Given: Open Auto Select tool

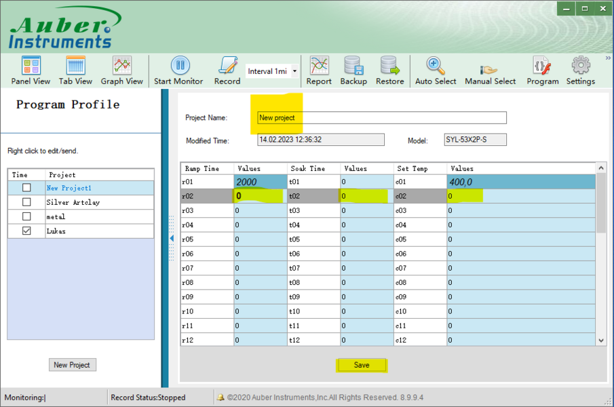Looking at the screenshot, I should click(x=436, y=71).
